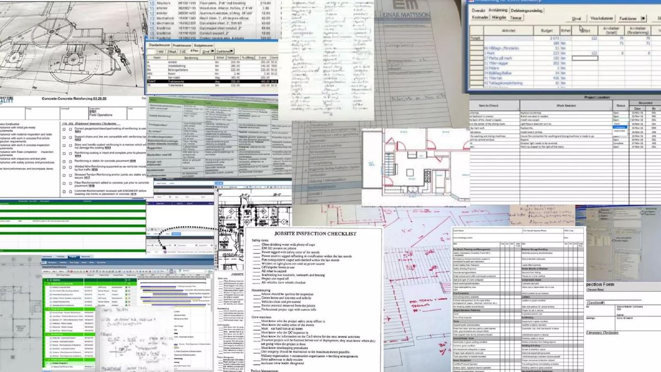Select the '4 Pers' resource tab

(194, 51)
